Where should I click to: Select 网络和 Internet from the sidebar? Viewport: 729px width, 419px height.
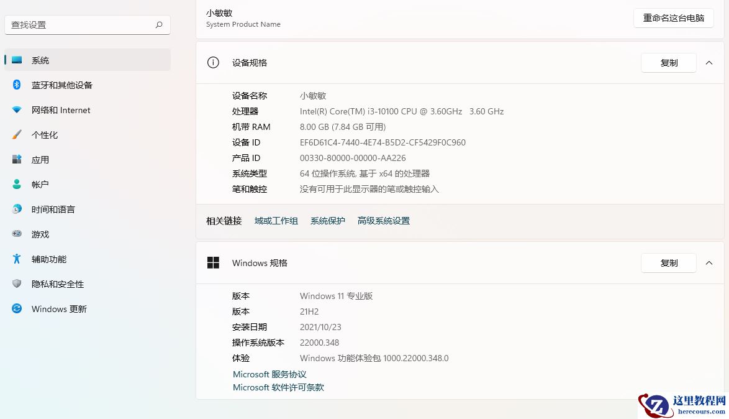point(60,110)
